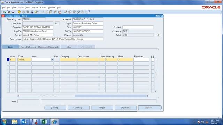Open the Item list of values button on line 1
Viewport: 223px width, 125px height.
click(x=52, y=60)
